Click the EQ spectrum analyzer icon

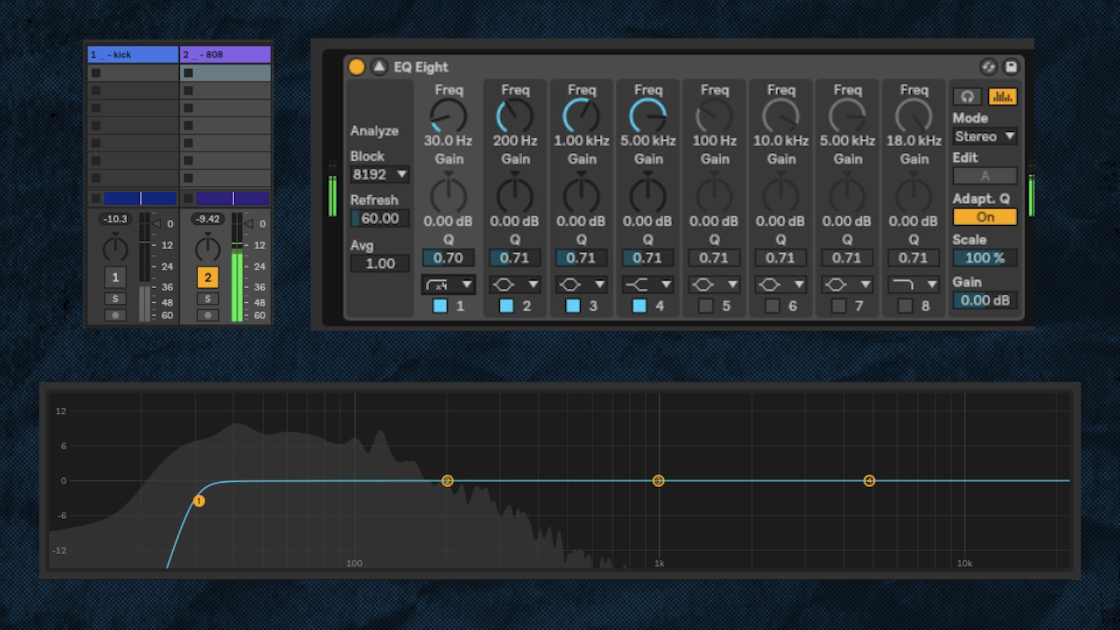[x=1002, y=96]
